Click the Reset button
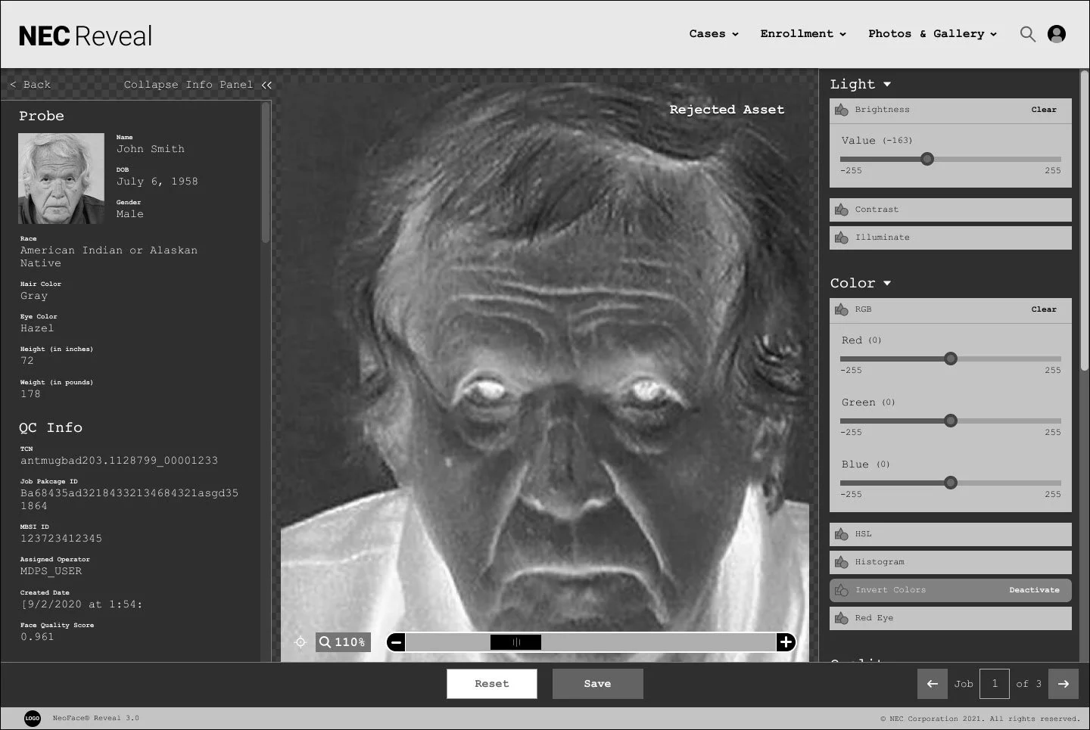This screenshot has width=1090, height=730. (492, 683)
